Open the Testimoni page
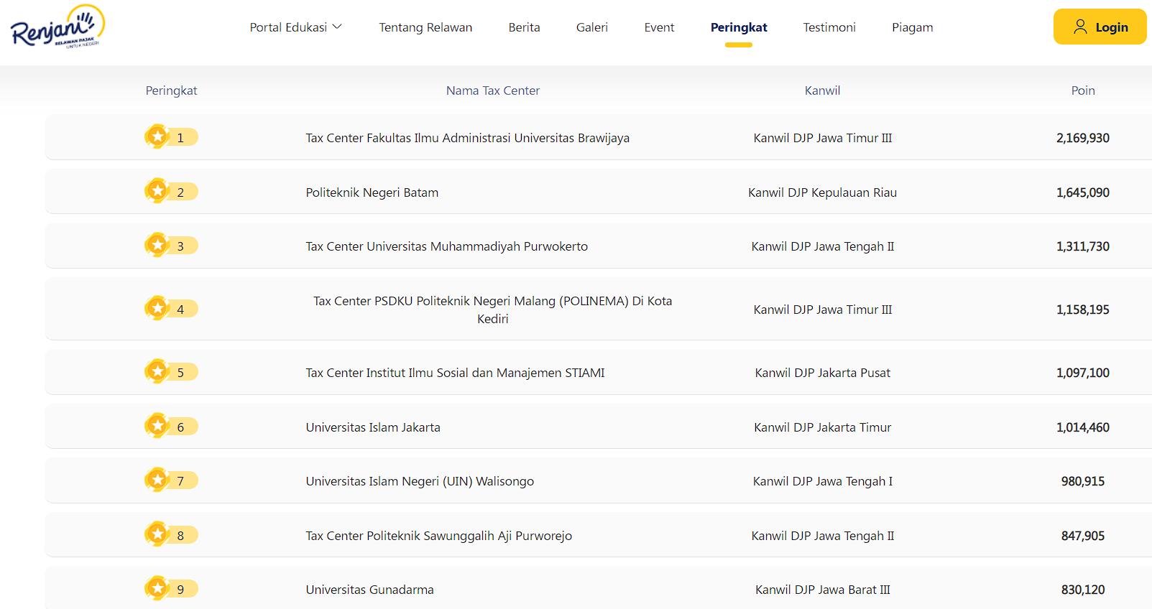The height and width of the screenshot is (609, 1152). pyautogui.click(x=829, y=27)
